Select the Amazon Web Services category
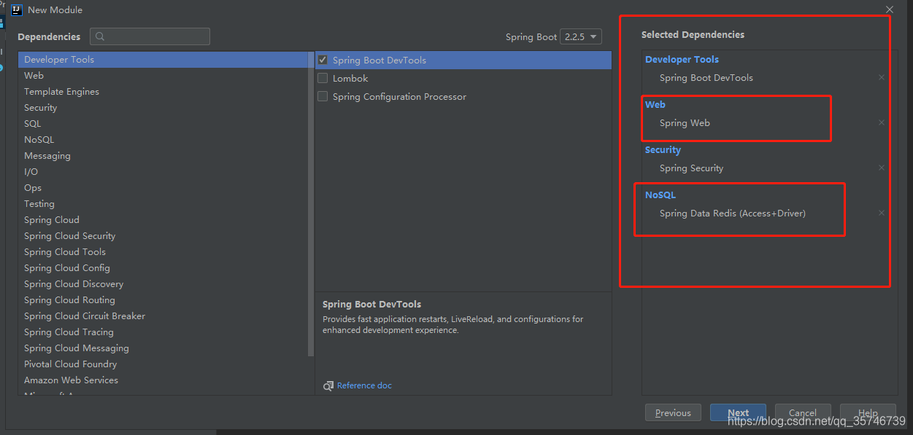This screenshot has height=435, width=913. 163,380
